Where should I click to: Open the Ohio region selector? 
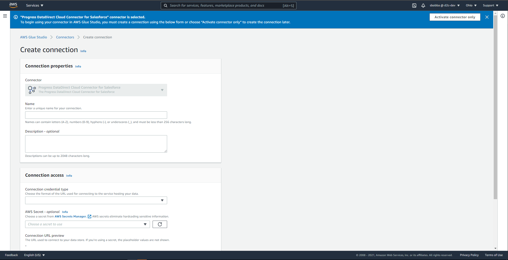(x=471, y=6)
